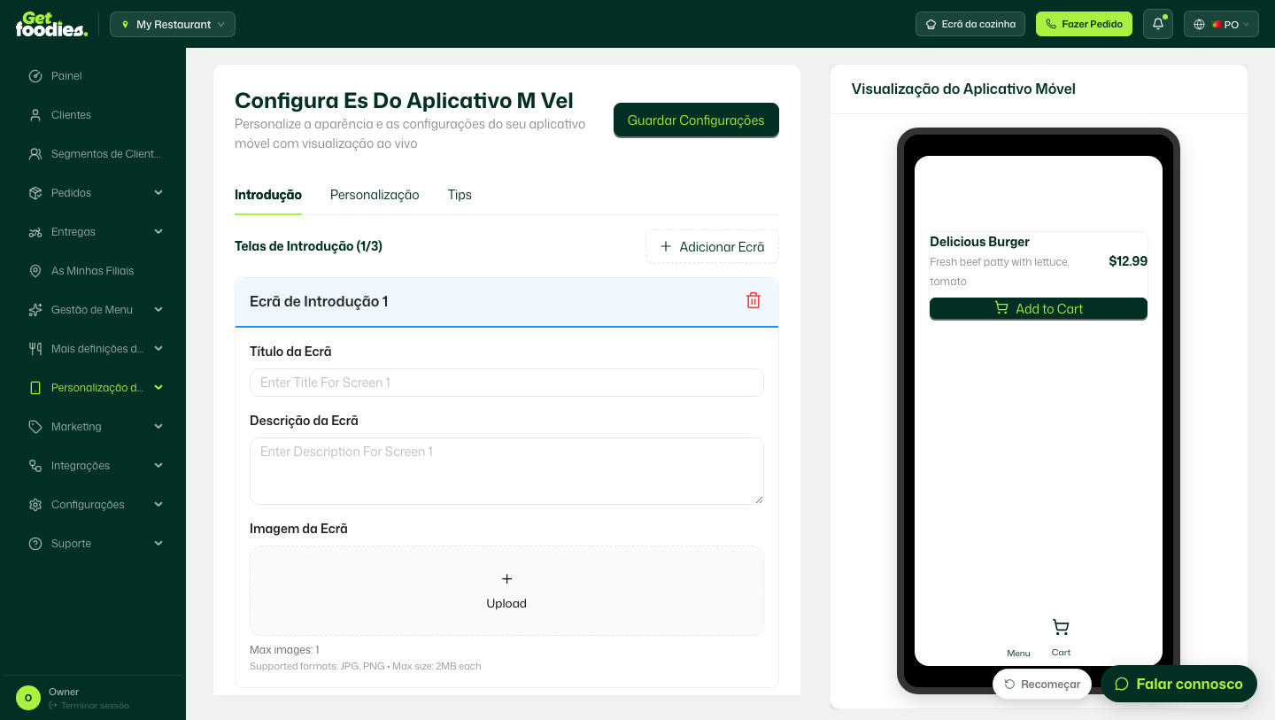1275x720 pixels.
Task: Click the chat bubble icon on Falar connosco
Action: [x=1122, y=684]
